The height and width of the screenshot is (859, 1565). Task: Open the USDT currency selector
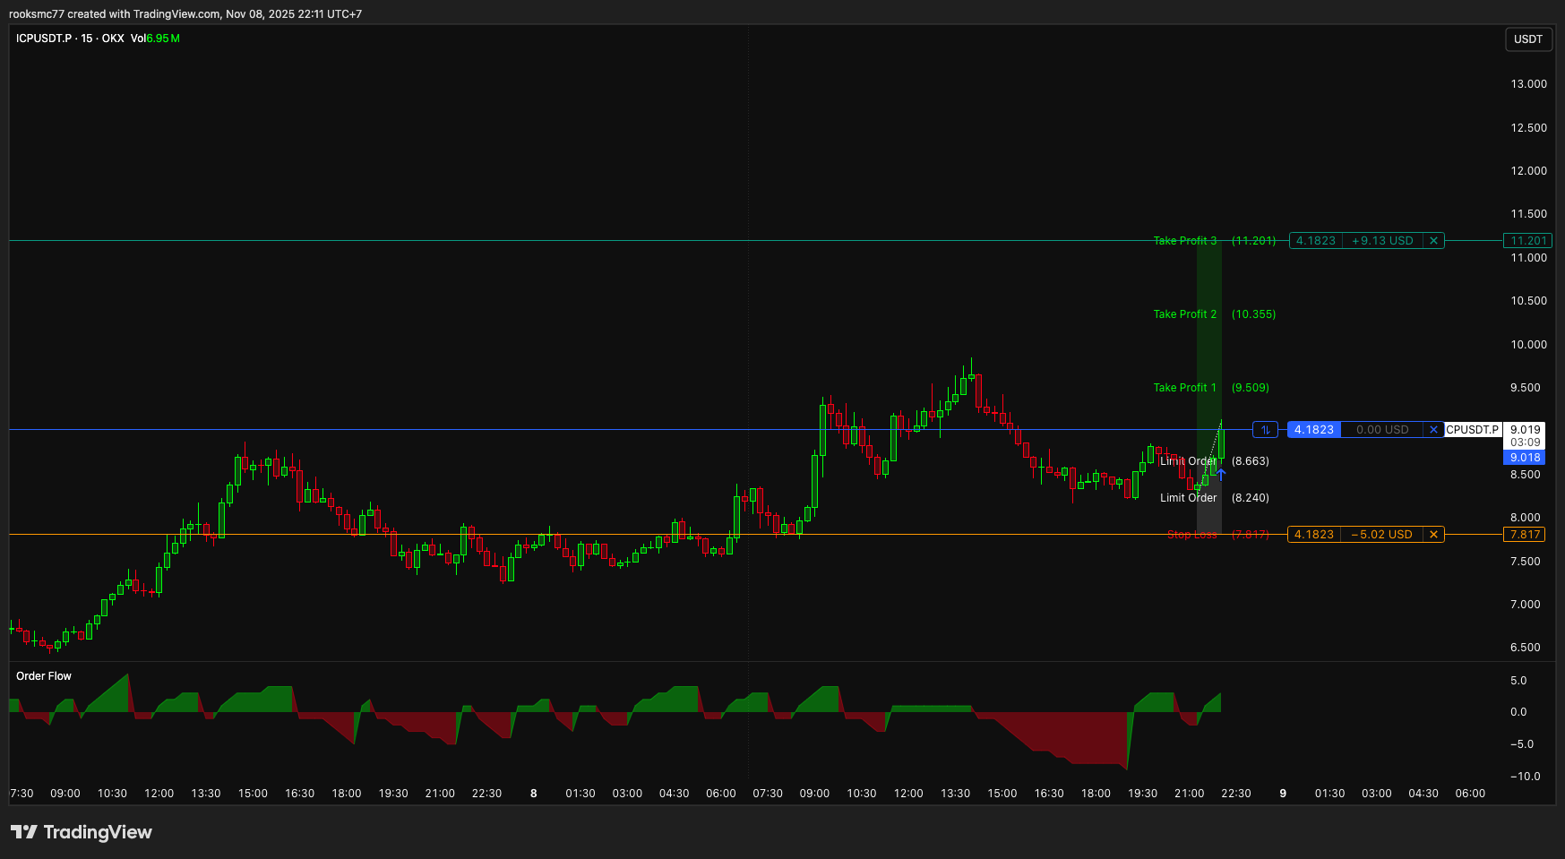(x=1528, y=39)
